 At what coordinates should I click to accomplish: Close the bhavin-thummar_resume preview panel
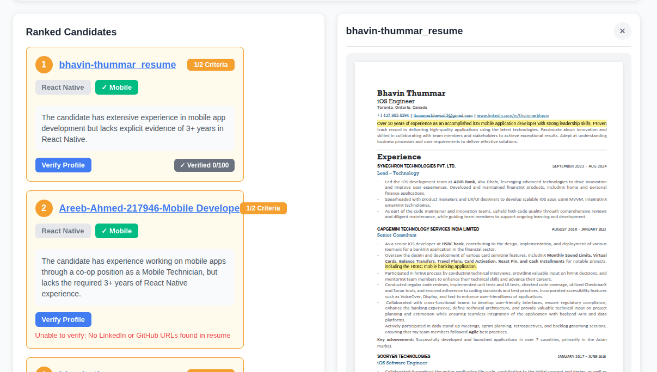623,31
